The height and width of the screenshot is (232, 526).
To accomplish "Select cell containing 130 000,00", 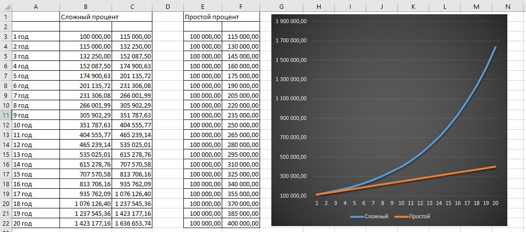I will click(x=240, y=47).
